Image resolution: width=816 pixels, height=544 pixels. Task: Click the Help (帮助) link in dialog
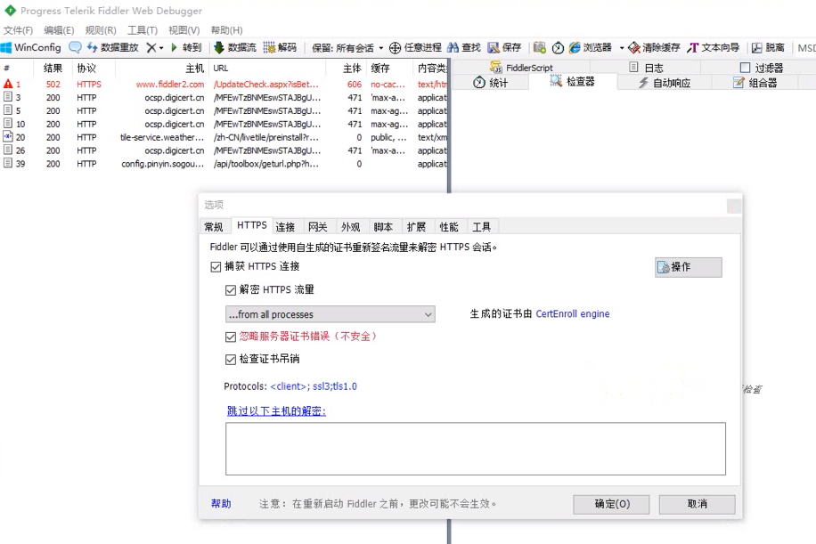pyautogui.click(x=221, y=503)
